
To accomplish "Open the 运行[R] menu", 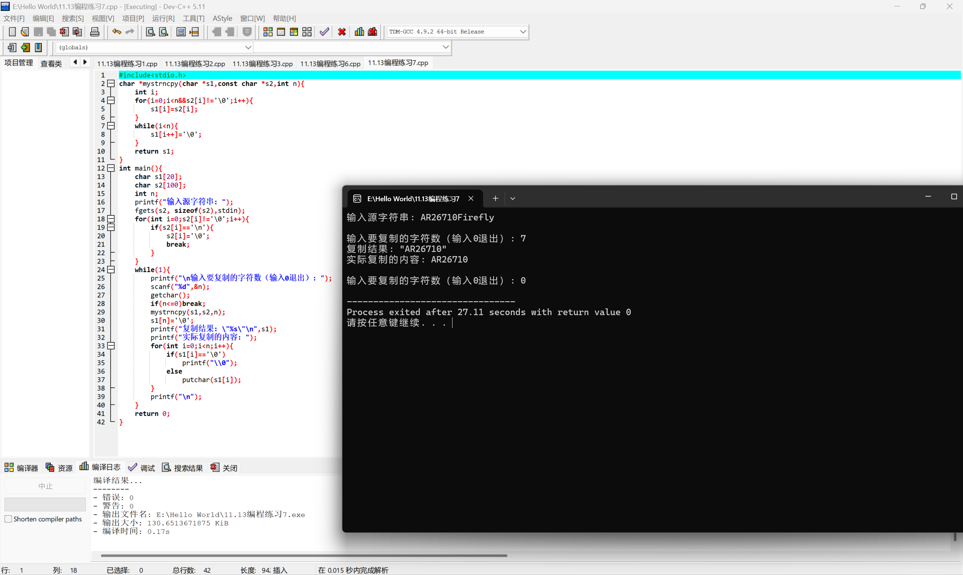I will (x=163, y=18).
